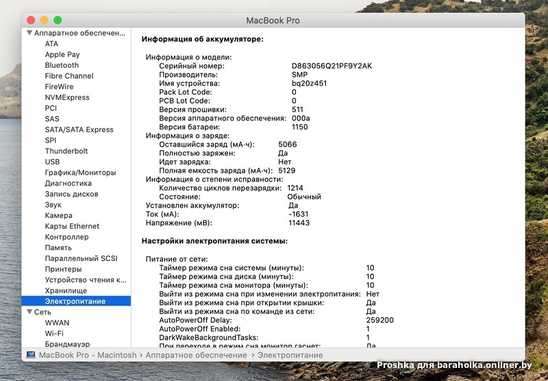Open the Память hardware category
This screenshot has width=548, height=381.
[x=58, y=247]
